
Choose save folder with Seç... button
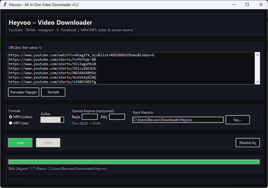pos(238,120)
